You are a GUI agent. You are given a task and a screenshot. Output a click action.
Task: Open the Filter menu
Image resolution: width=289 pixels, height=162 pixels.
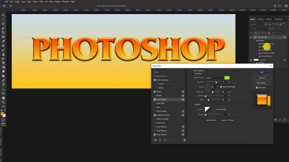click(41, 2)
